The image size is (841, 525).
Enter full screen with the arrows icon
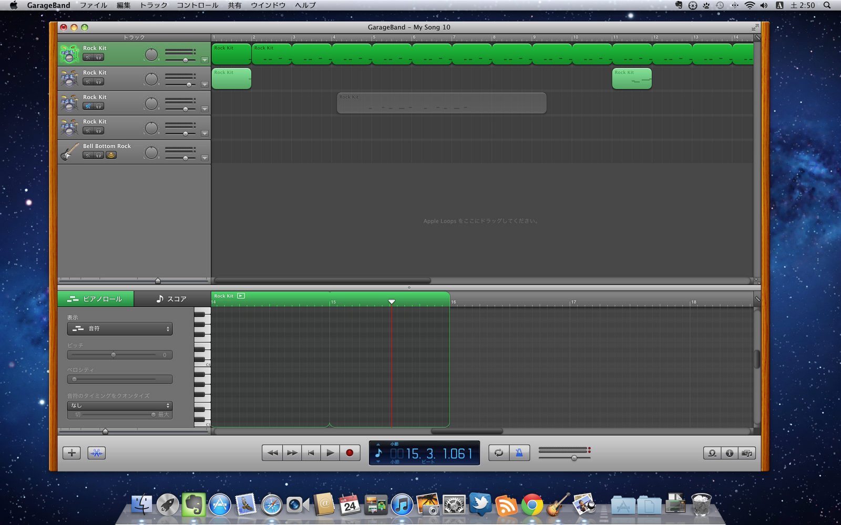pyautogui.click(x=755, y=27)
